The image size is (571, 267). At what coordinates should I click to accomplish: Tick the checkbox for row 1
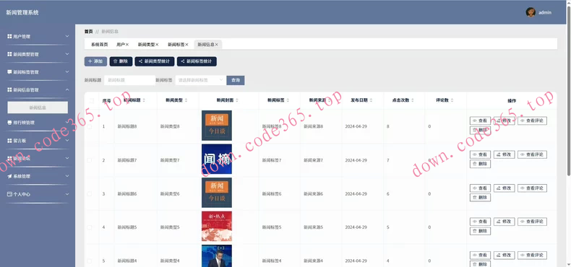click(x=89, y=126)
